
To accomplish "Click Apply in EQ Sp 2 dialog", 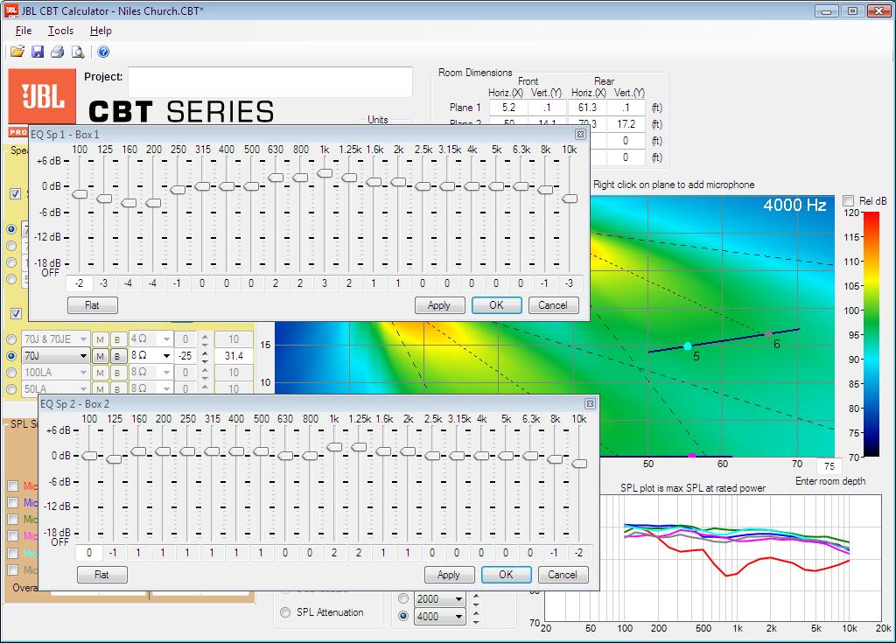I will (x=449, y=575).
